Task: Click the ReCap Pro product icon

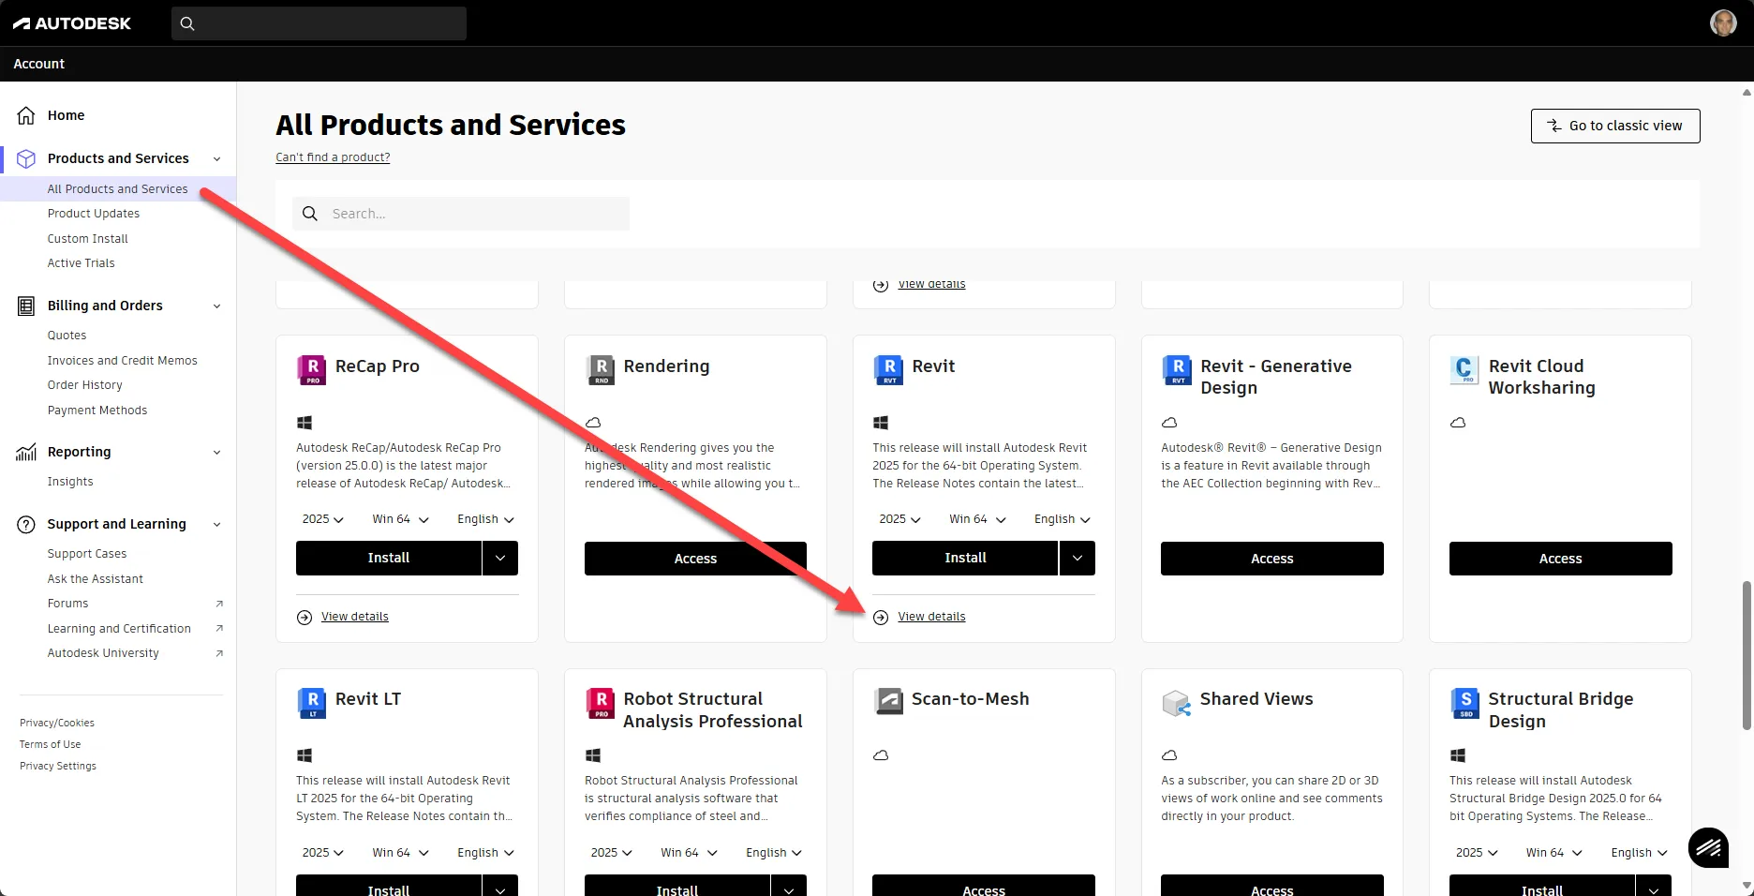Action: click(312, 369)
